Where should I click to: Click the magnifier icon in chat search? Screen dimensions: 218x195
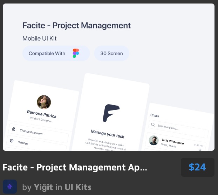click(x=152, y=124)
